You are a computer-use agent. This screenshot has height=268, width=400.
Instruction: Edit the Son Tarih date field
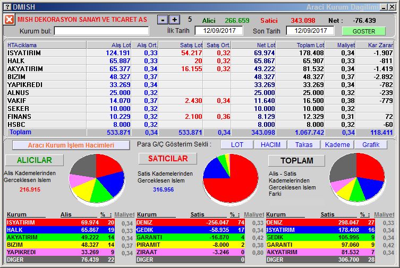310,31
